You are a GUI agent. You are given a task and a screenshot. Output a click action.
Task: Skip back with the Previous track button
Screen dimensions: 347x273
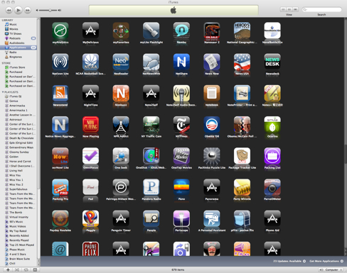tap(9, 10)
